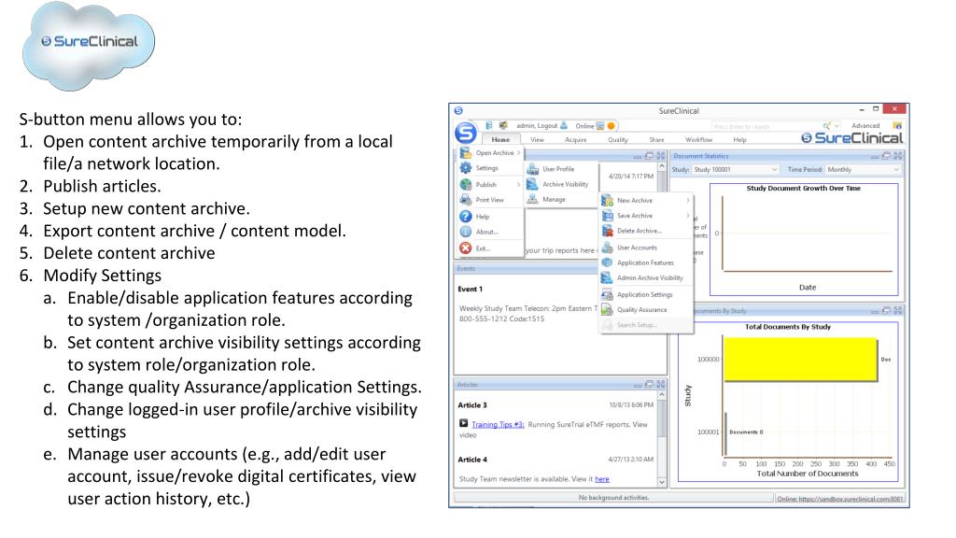Click the Application Settings icon
Screen dimensions: 956x538
point(607,294)
